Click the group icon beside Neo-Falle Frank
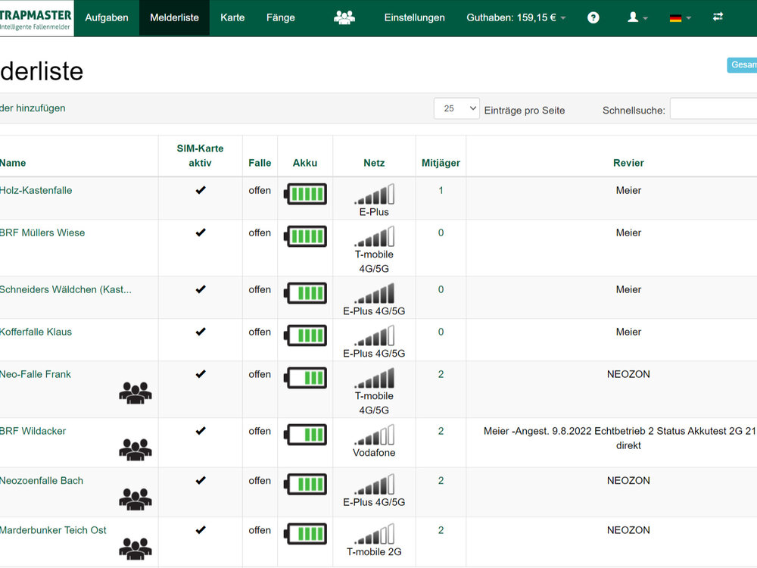Image resolution: width=757 pixels, height=568 pixels. coord(136,392)
